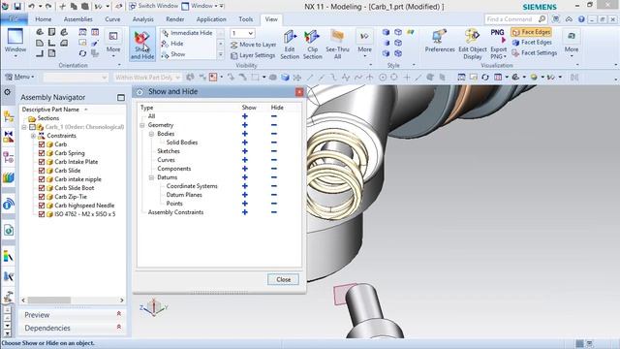Viewport: 620px width, 349px height.
Task: Click Immediate Hide command
Action: pyautogui.click(x=187, y=33)
